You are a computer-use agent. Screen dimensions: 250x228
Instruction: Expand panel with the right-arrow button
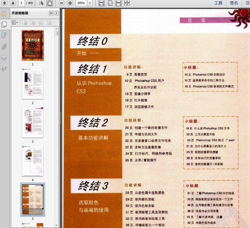point(56,13)
